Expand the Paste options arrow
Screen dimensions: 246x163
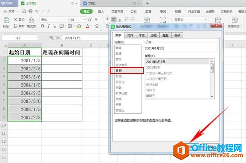point(10,26)
